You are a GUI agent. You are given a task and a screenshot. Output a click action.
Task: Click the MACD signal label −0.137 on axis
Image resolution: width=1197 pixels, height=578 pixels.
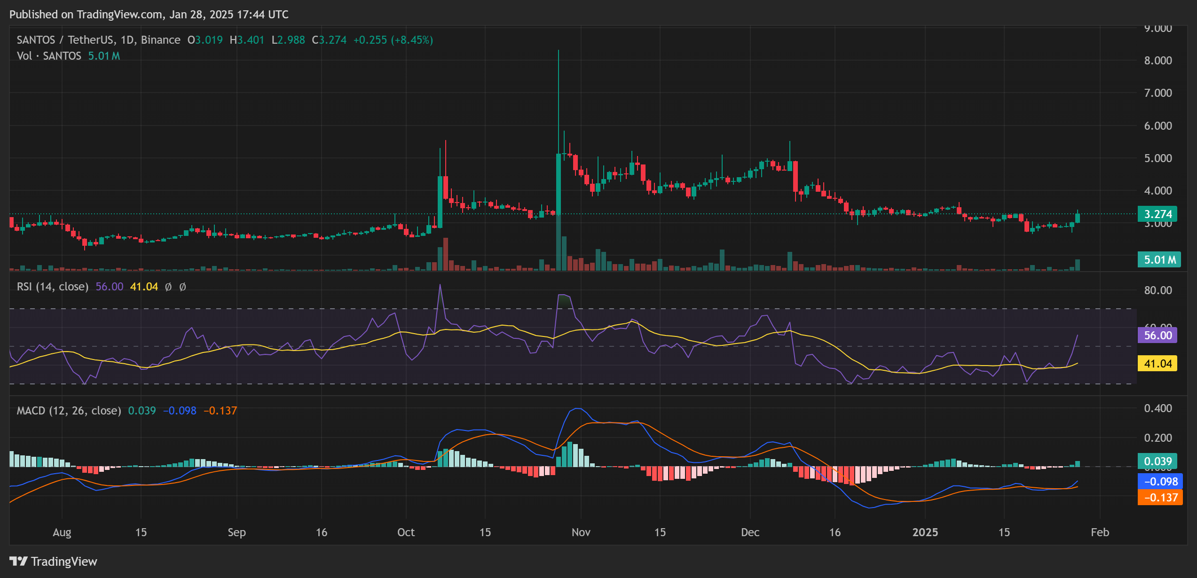click(x=1160, y=498)
